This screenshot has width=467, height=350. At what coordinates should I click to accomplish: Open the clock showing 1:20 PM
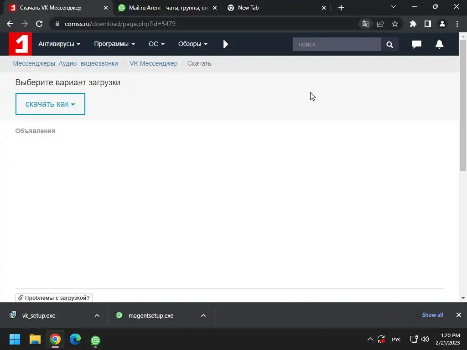click(447, 339)
